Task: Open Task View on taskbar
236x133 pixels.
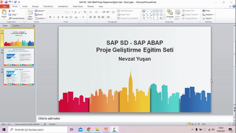Action: click(72, 130)
